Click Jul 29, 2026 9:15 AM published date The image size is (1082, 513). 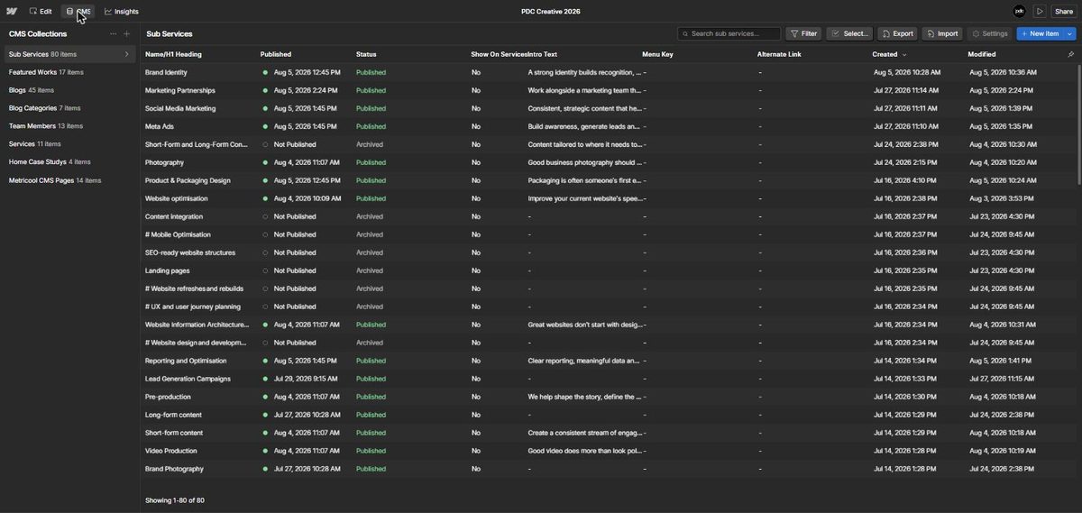pyautogui.click(x=306, y=379)
